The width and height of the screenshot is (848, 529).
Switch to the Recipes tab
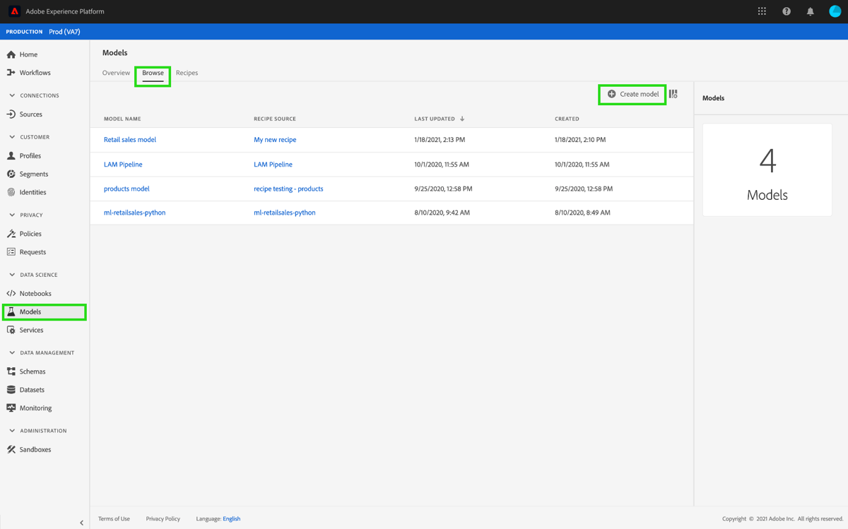187,73
